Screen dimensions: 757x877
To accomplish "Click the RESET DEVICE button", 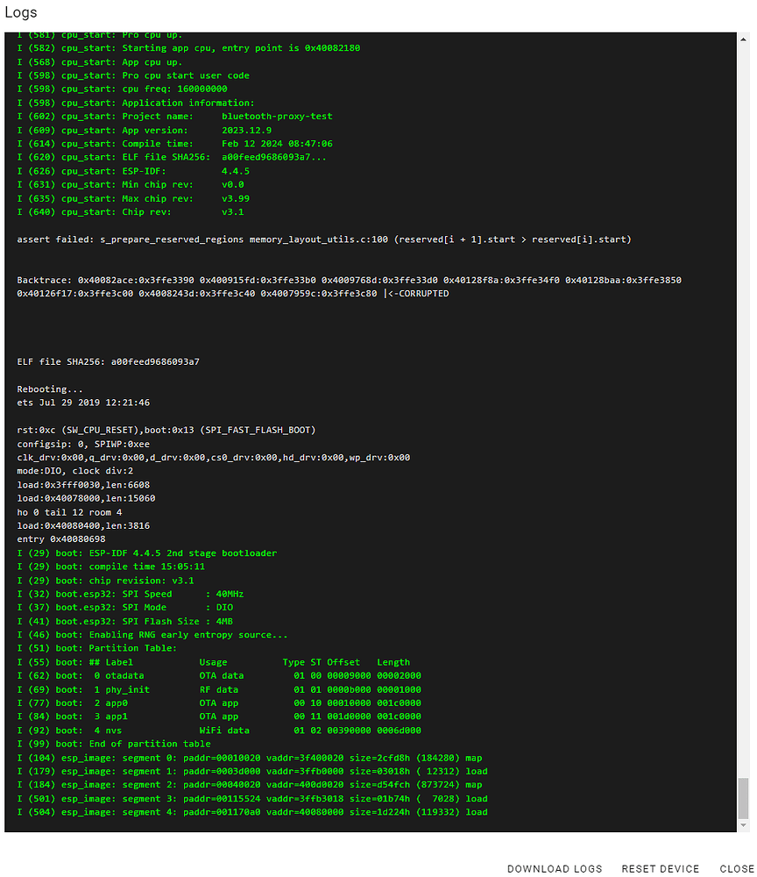I will click(x=661, y=868).
